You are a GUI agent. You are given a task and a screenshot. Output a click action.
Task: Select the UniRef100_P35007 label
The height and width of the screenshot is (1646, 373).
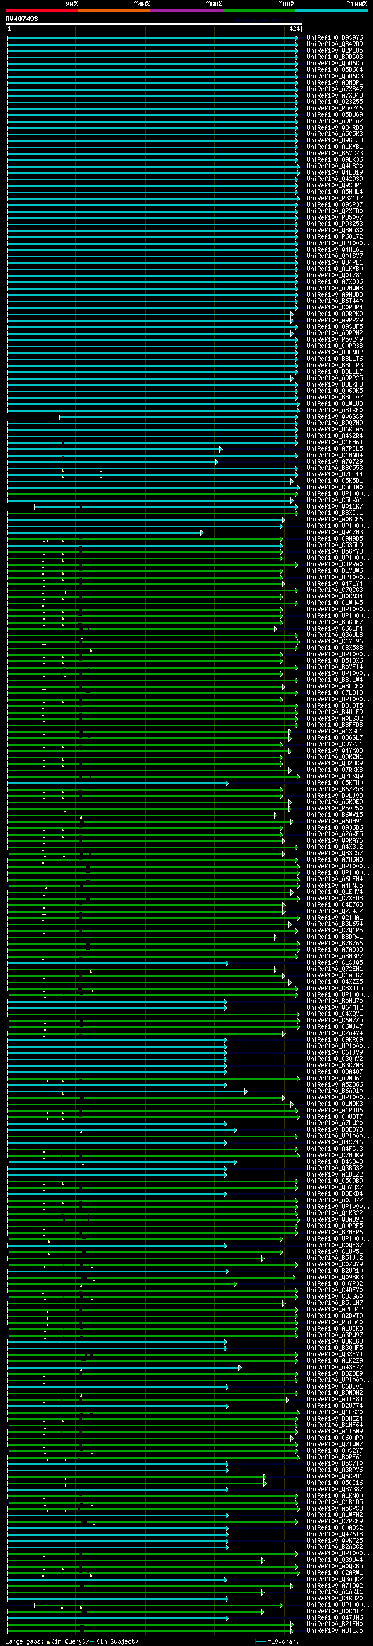coord(334,217)
